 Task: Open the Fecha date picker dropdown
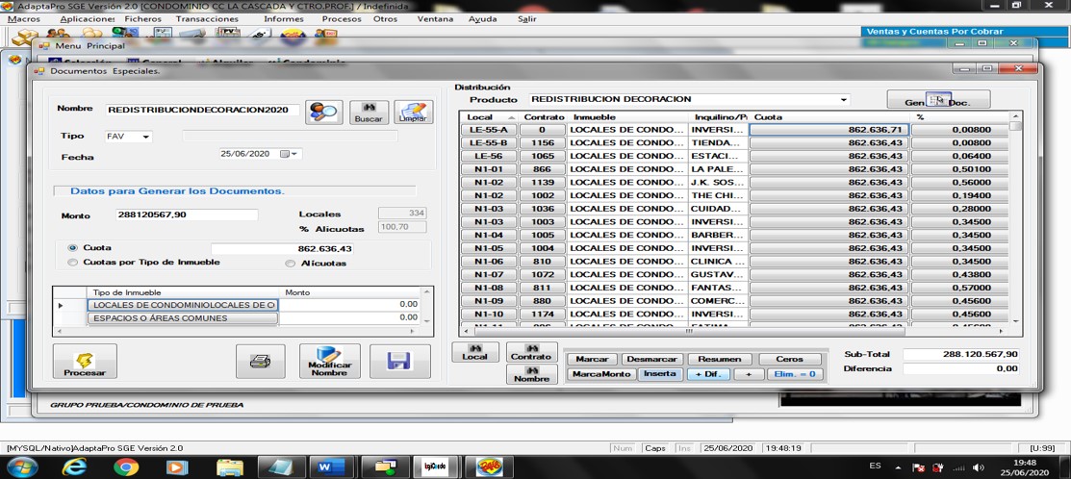(293, 154)
